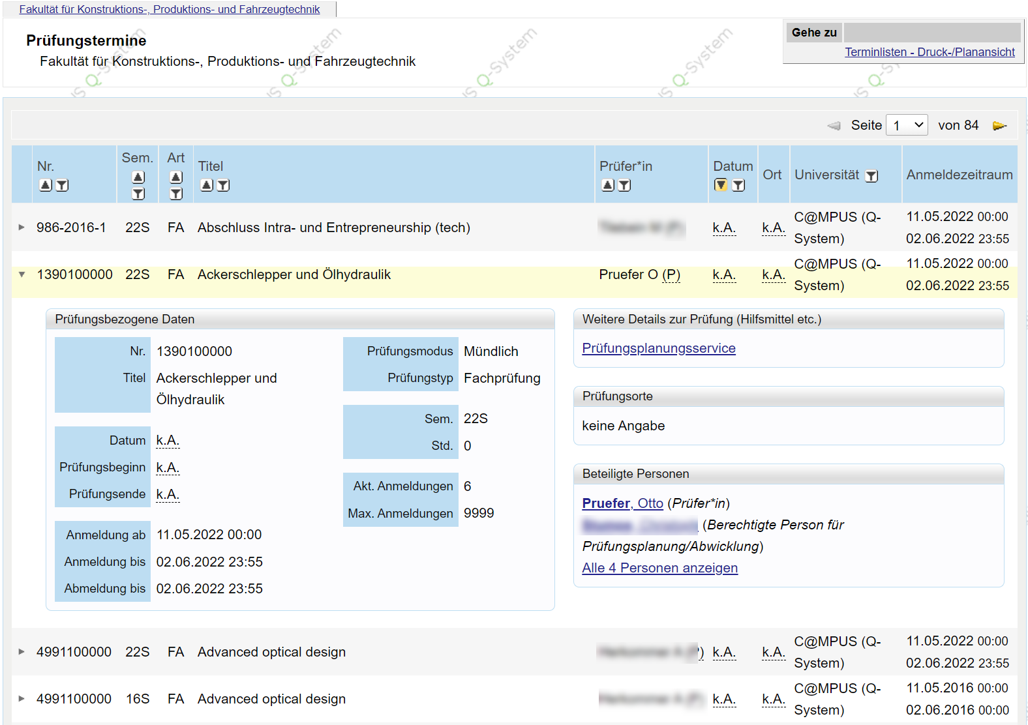Click the Ort column header
This screenshot has width=1028, height=725.
point(772,175)
